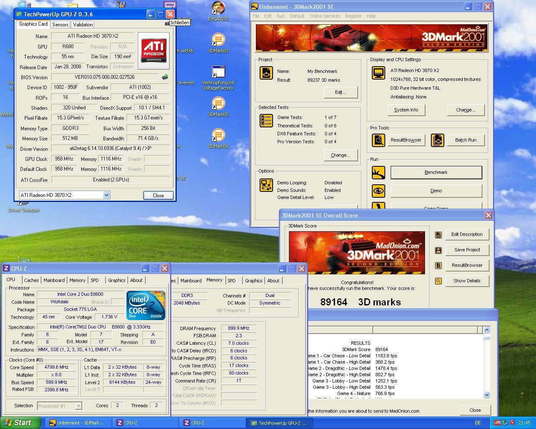Open the 3DMark05 desktop shortcut
The width and height of the screenshot is (536, 429).
click(x=218, y=107)
